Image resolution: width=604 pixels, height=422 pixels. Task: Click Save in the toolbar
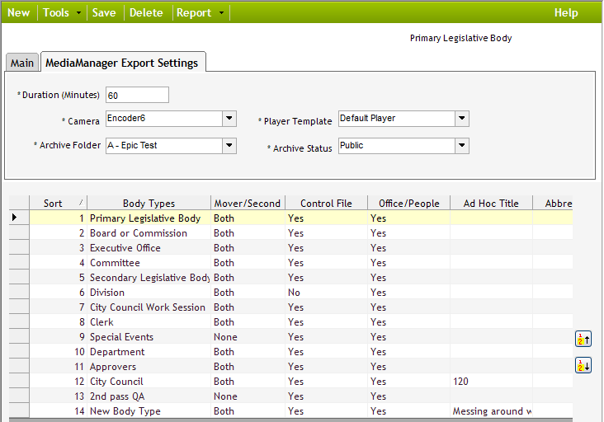(104, 12)
